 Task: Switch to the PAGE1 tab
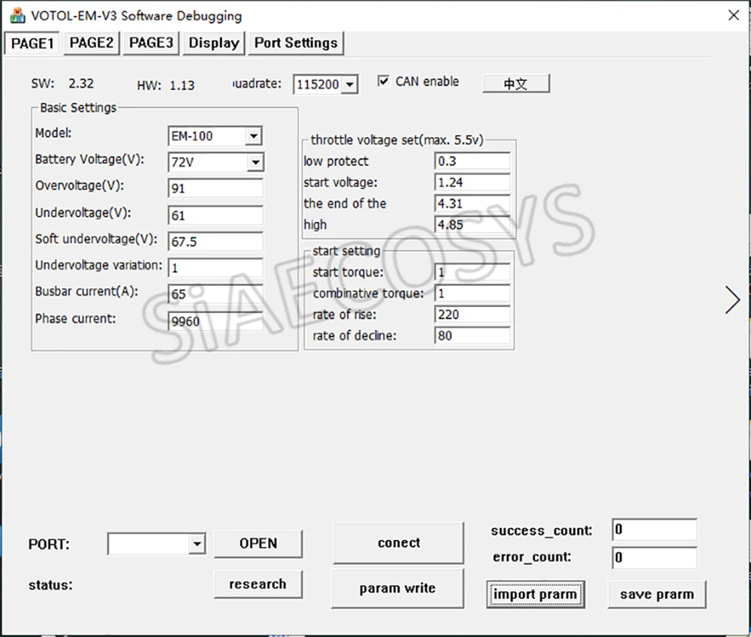tap(32, 43)
